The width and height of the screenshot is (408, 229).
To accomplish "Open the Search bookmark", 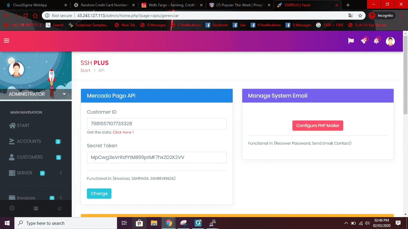I will click(x=55, y=25).
